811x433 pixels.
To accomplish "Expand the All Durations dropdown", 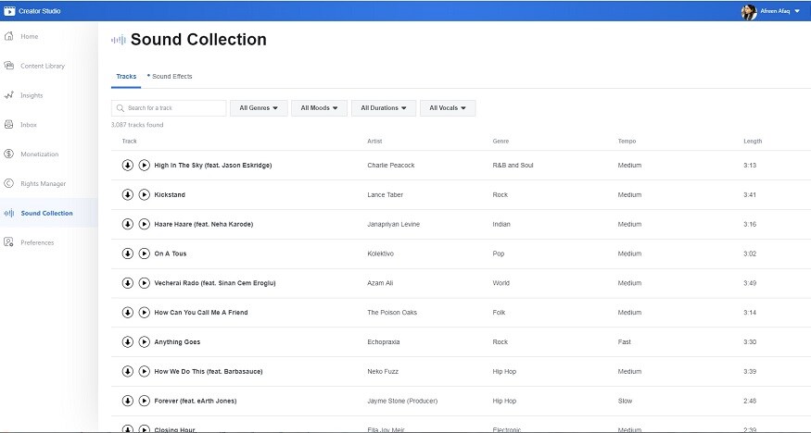I will click(384, 108).
